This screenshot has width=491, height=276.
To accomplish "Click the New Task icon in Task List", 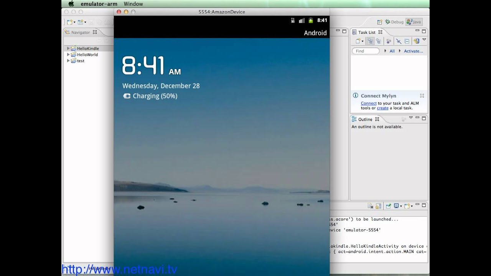I will (358, 41).
